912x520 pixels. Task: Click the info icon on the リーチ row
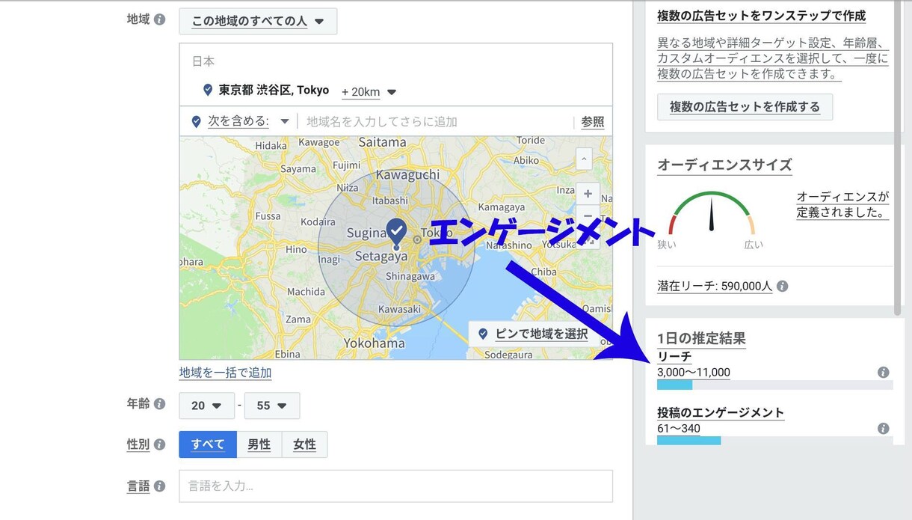883,372
